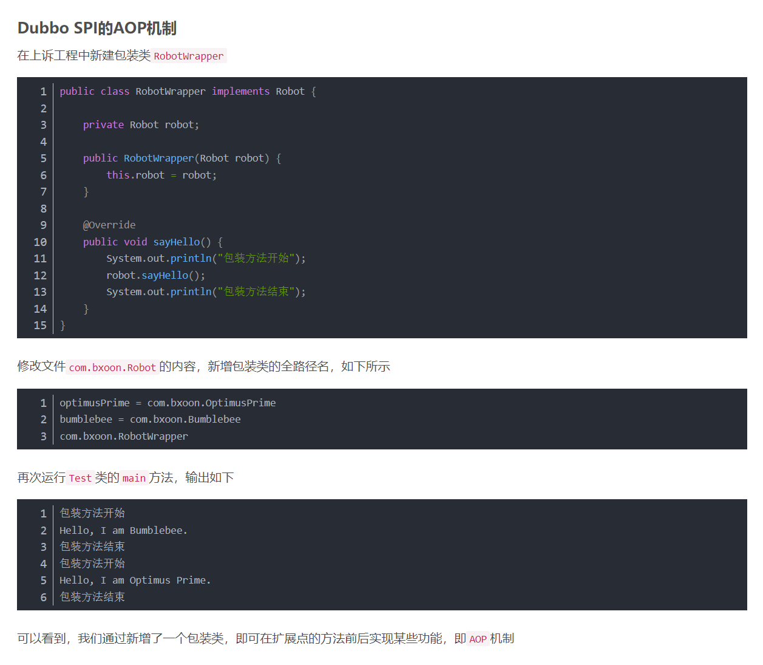Click the line "robot.sayHello();"
The image size is (763, 665).
click(x=155, y=275)
